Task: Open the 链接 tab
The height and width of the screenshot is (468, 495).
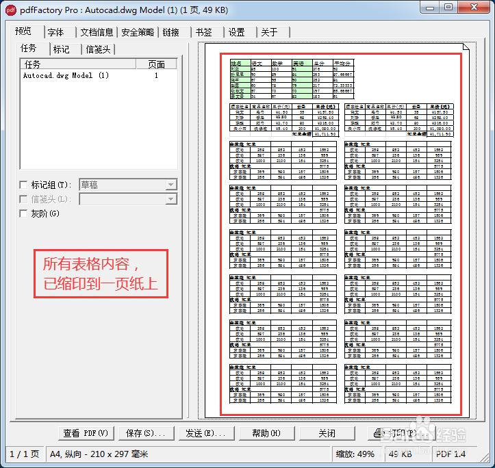Action: (x=175, y=32)
